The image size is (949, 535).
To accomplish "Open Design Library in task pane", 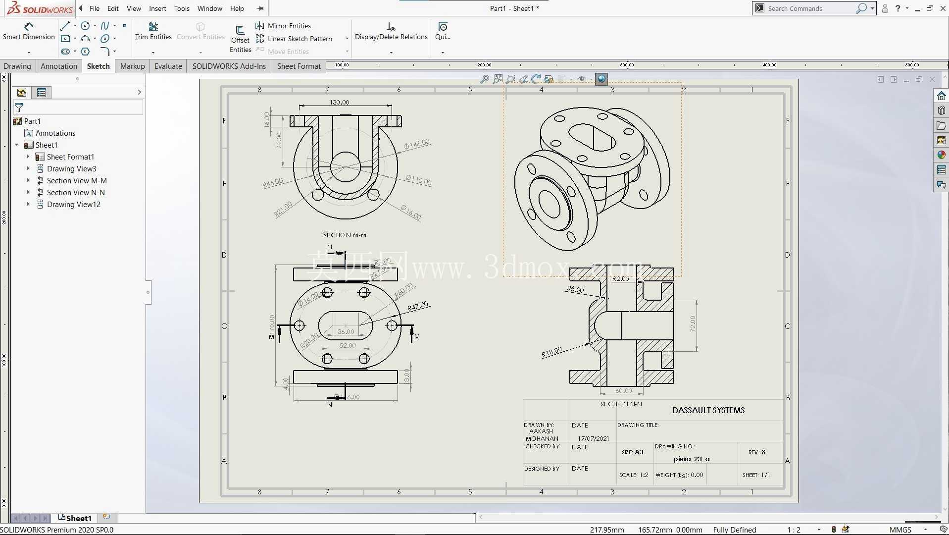I will point(941,110).
